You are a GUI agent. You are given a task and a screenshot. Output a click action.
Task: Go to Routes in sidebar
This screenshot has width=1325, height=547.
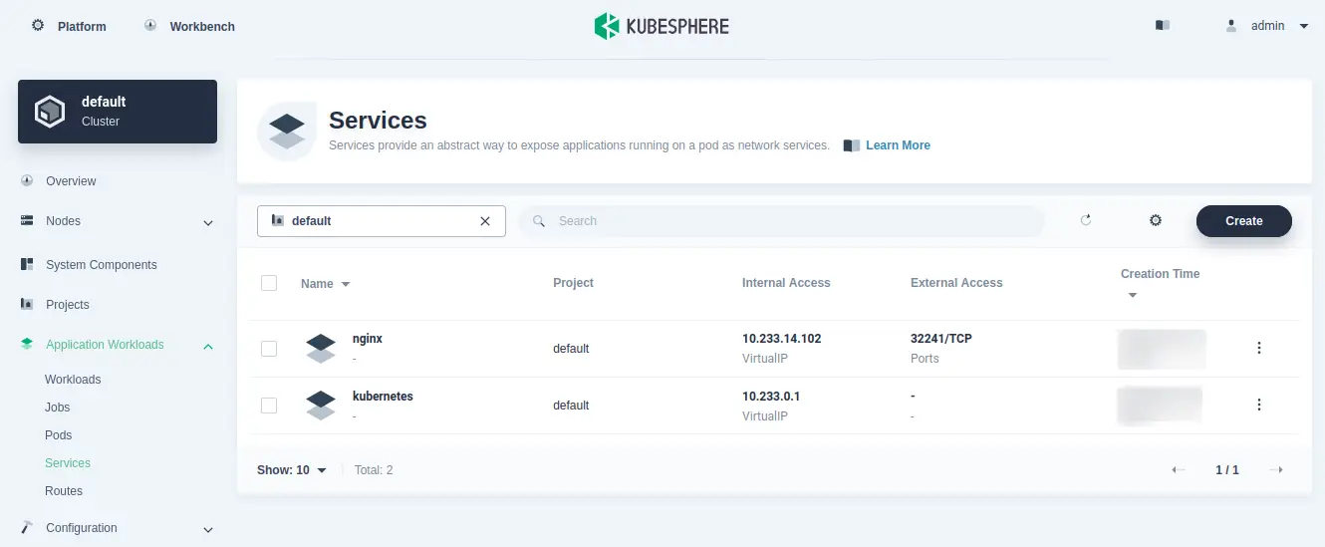[x=64, y=491]
